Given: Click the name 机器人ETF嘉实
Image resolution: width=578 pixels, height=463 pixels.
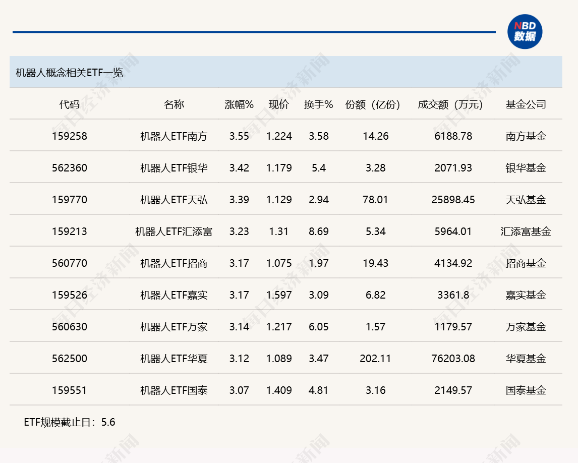Looking at the screenshot, I should tap(174, 295).
